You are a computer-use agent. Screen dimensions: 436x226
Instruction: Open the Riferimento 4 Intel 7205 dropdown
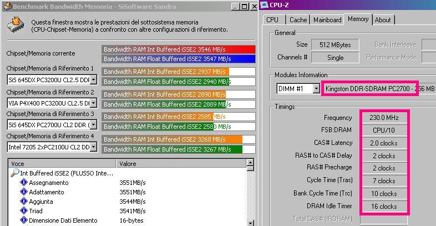93,147
